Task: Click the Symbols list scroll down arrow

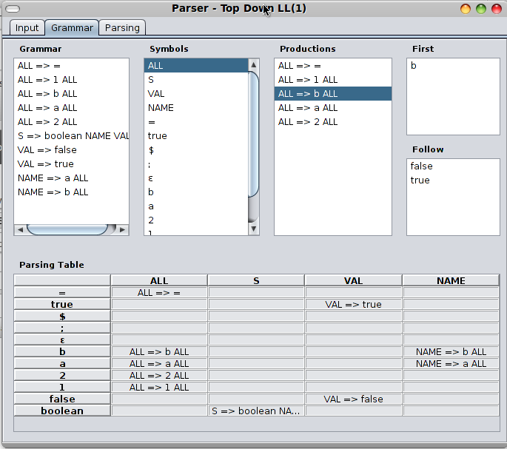Action: click(253, 229)
